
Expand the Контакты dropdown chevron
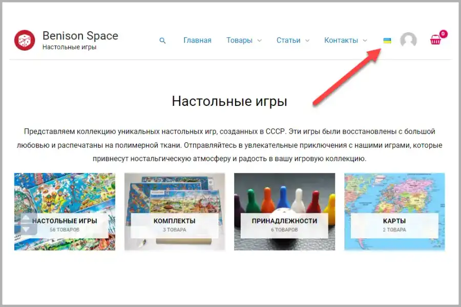point(365,40)
